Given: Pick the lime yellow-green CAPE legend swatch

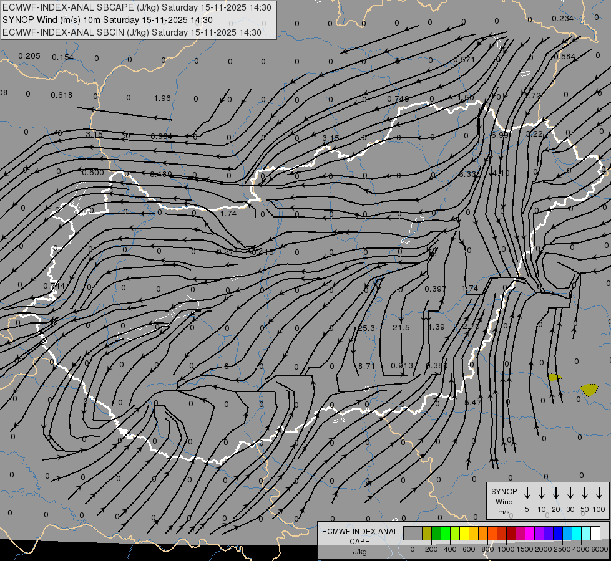Looking at the screenshot, I should point(455,533).
